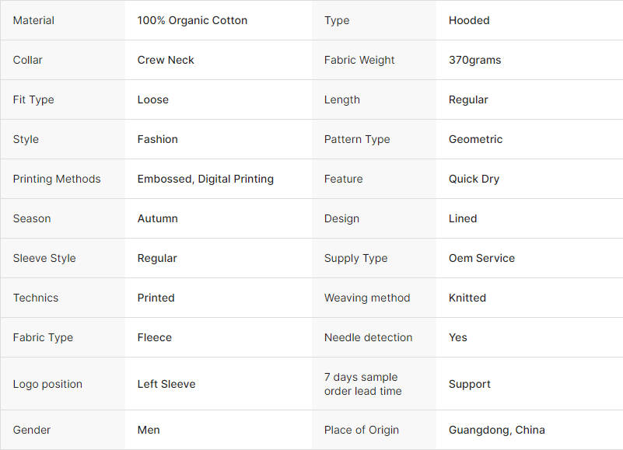The image size is (623, 450).
Task: Click the Oem Service supply type value
Action: [x=481, y=258]
